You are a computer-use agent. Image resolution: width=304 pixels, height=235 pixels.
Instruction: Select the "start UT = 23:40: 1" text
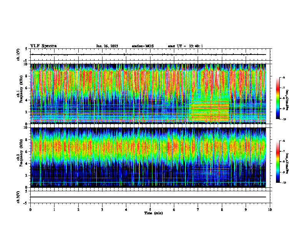click(185, 46)
